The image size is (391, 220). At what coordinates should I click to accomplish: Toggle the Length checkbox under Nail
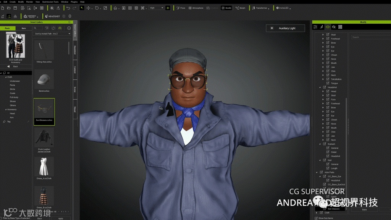pos(328,168)
